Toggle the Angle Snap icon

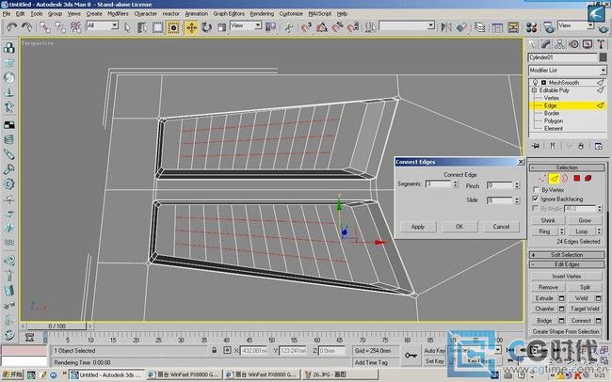tap(322, 27)
